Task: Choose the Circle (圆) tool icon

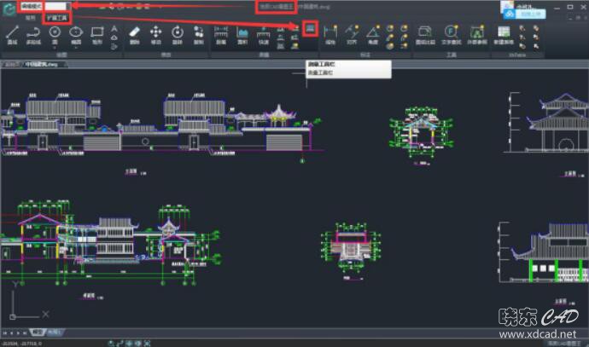Action: (55, 32)
